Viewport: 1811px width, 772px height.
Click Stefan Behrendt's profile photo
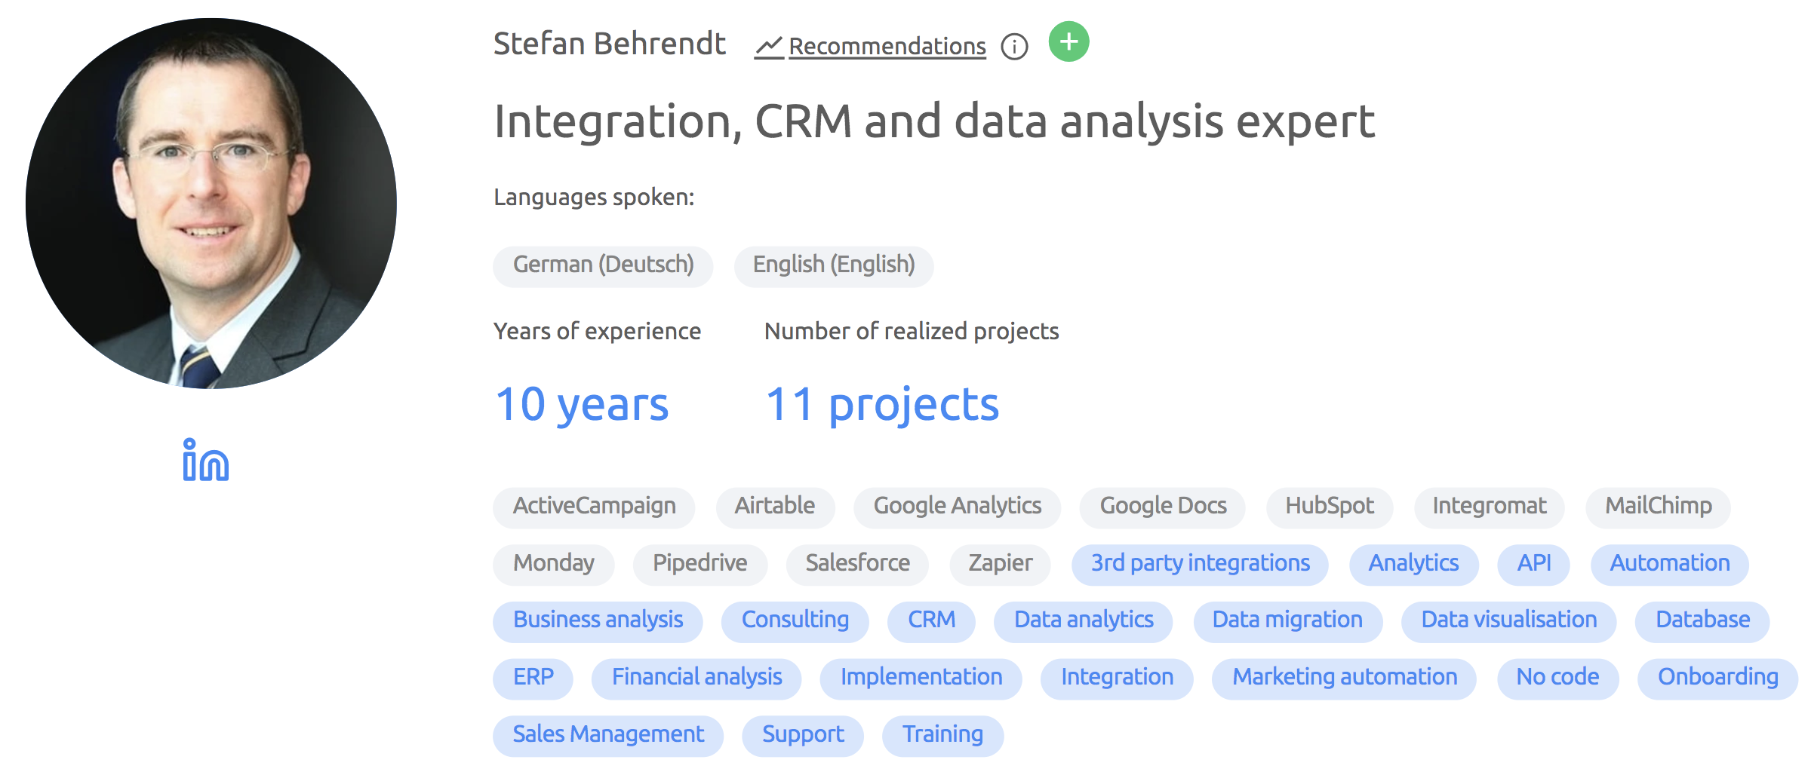point(211,204)
